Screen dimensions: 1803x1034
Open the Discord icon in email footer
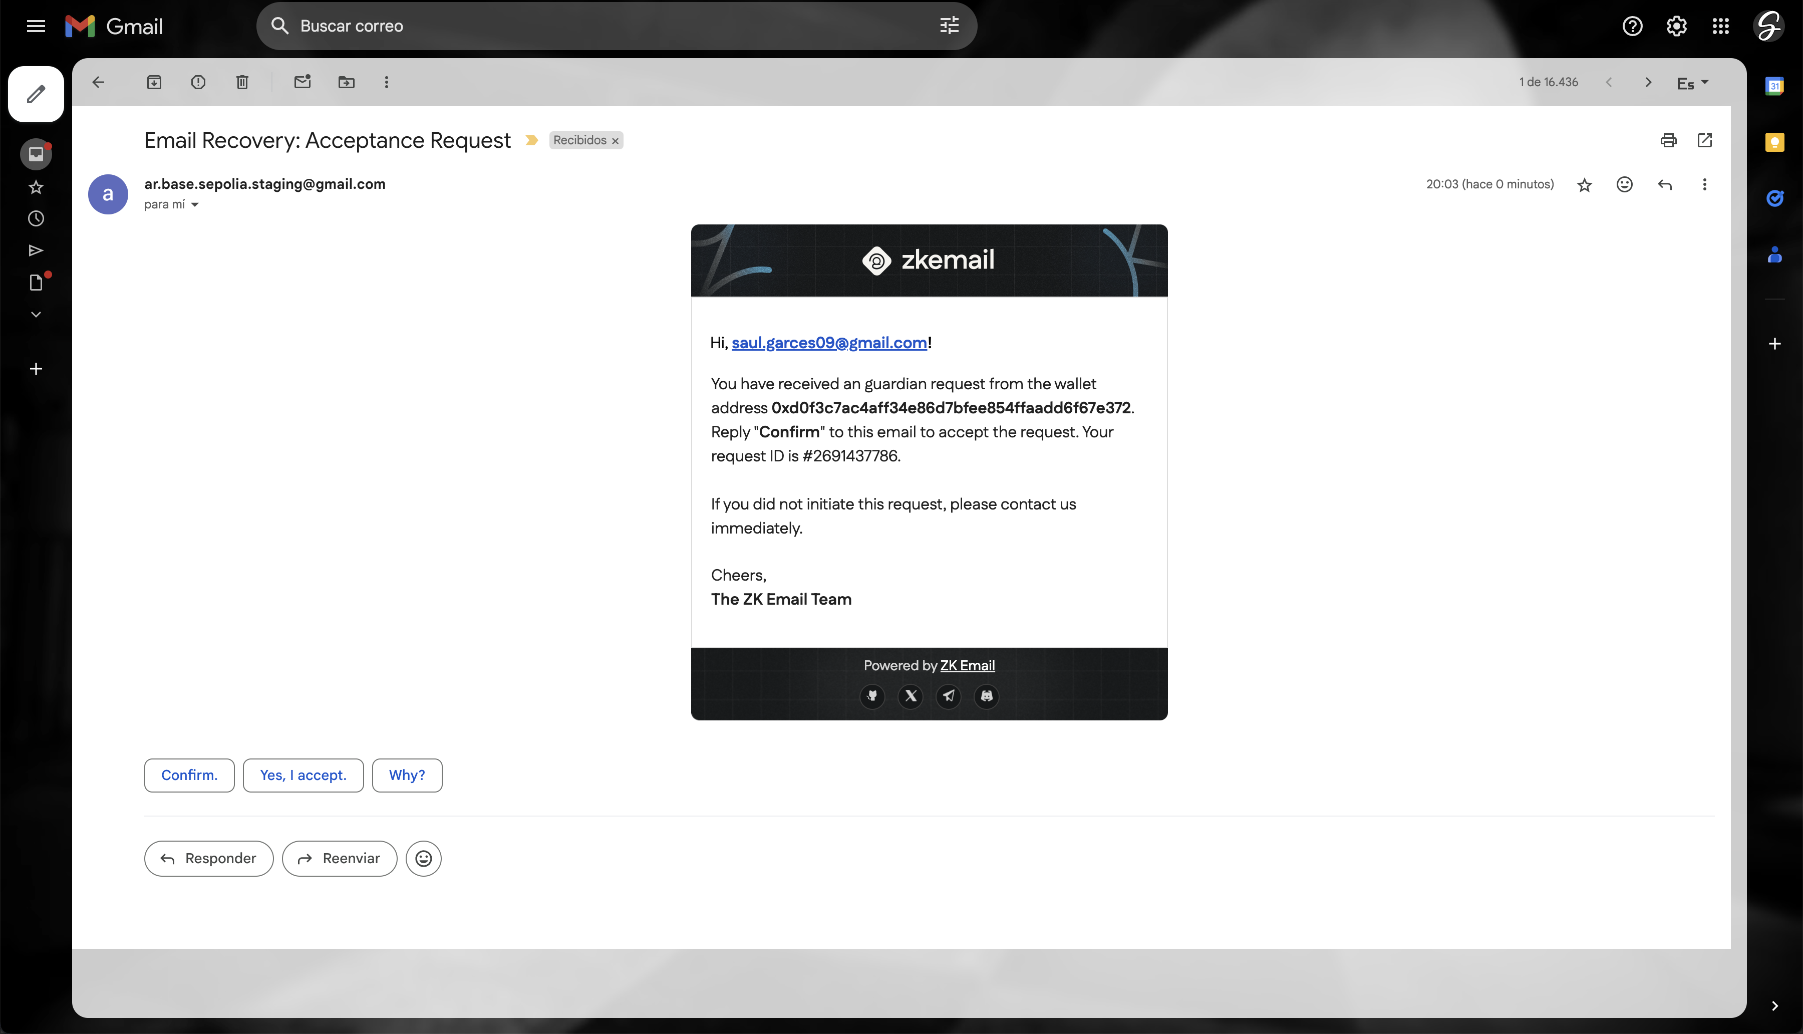(x=986, y=696)
